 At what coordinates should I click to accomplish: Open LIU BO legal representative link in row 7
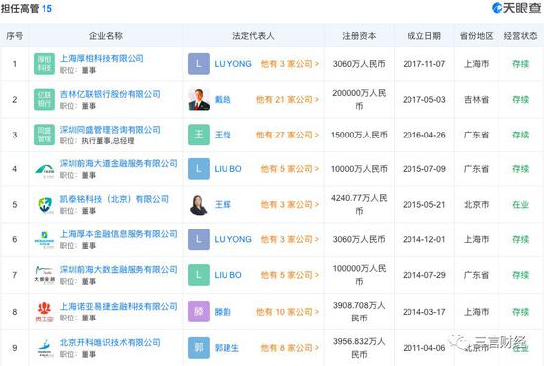coord(227,275)
